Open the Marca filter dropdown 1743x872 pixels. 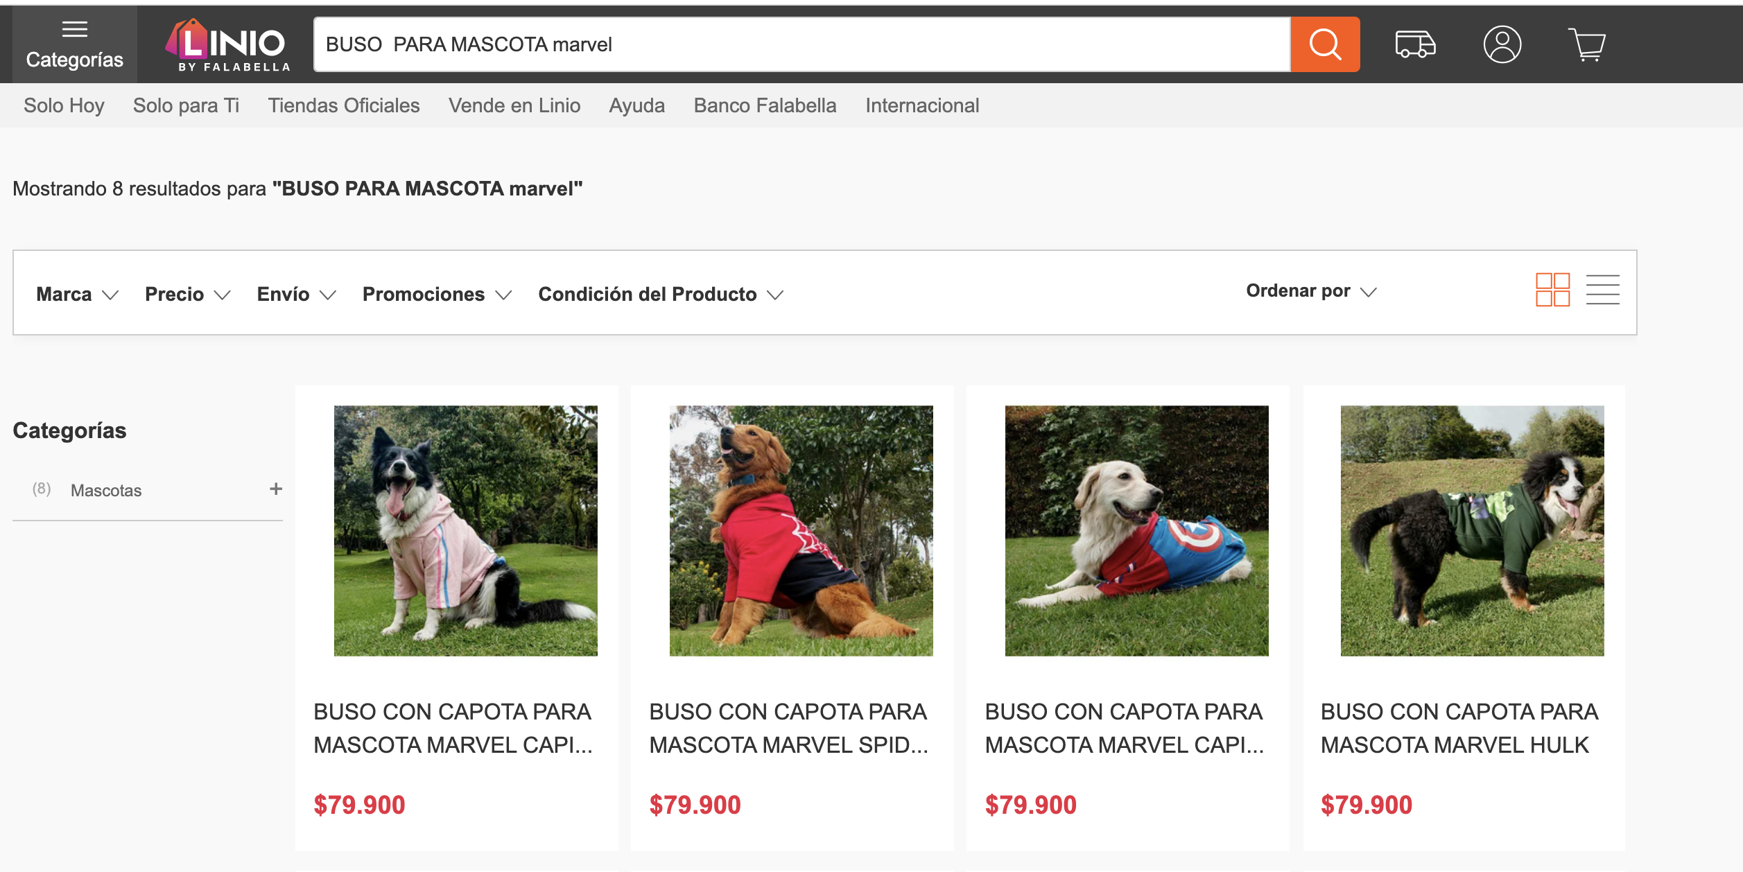tap(78, 294)
